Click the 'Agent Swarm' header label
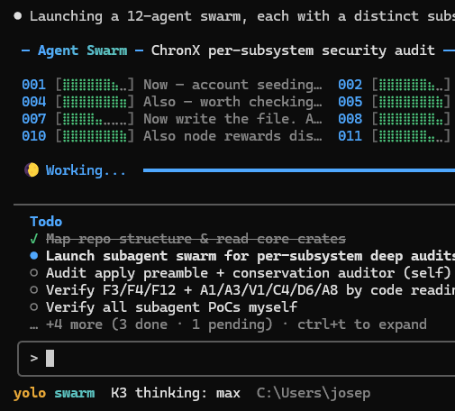 pyautogui.click(x=83, y=50)
